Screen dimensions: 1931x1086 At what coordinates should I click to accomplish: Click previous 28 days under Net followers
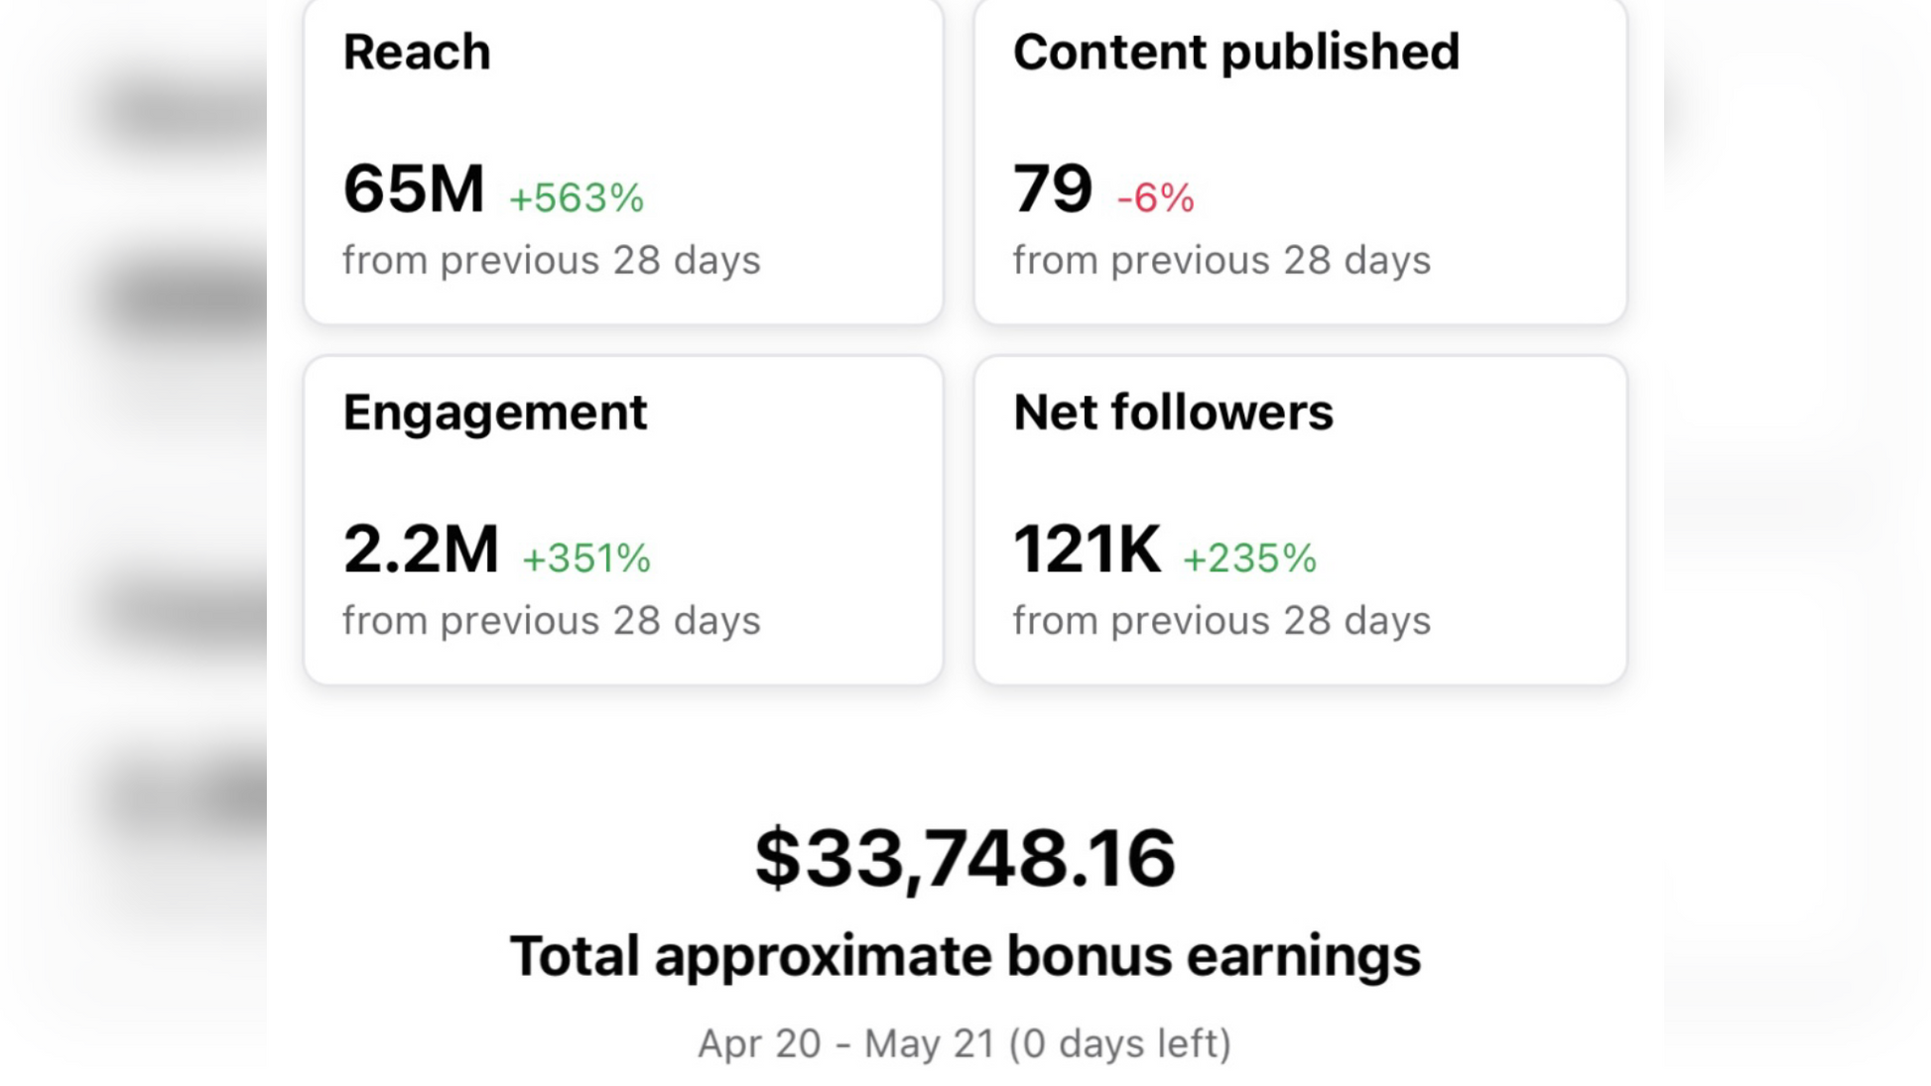tap(1221, 621)
